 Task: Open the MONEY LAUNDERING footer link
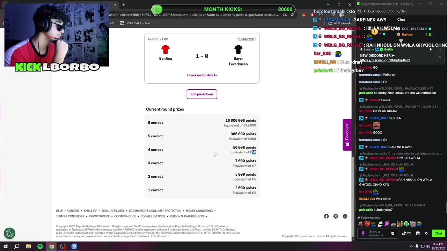click(x=199, y=211)
